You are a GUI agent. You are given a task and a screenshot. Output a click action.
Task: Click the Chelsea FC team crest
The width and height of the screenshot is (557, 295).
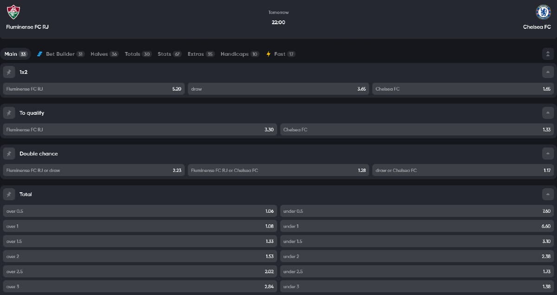pos(543,12)
